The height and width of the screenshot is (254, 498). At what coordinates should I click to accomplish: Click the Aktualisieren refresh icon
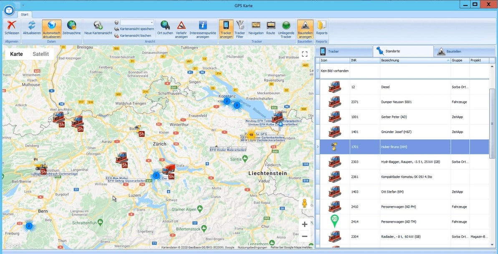pos(32,25)
